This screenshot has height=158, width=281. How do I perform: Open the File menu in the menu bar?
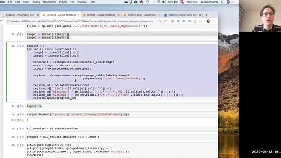(x=10, y=2)
